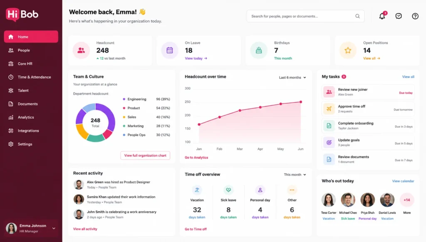This screenshot has height=242, width=426.
Task: Click View all activity link
Action: pos(85,229)
